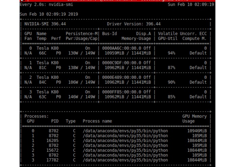Viewport: 235px width, 167px height.
Task: Click PID 17782 in the process list
Action: tap(52, 160)
